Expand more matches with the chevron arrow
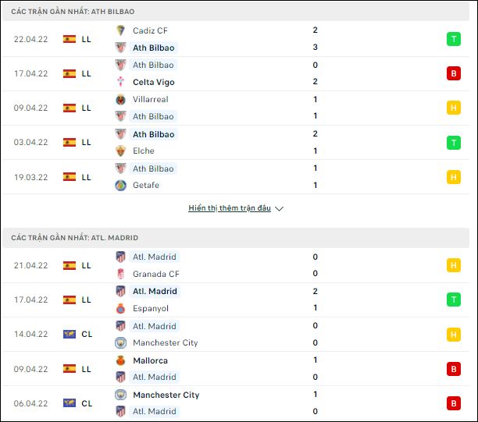The height and width of the screenshot is (422, 478). click(279, 208)
